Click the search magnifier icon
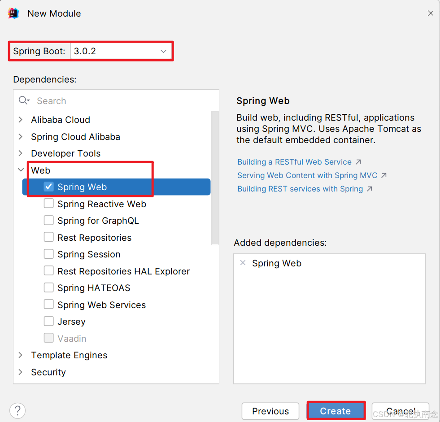This screenshot has height=422, width=440. pos(24,100)
